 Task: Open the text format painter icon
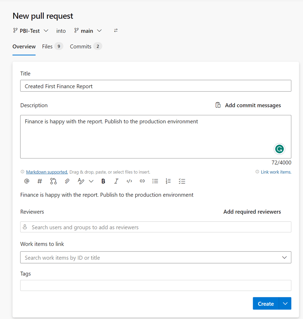[x=81, y=181]
